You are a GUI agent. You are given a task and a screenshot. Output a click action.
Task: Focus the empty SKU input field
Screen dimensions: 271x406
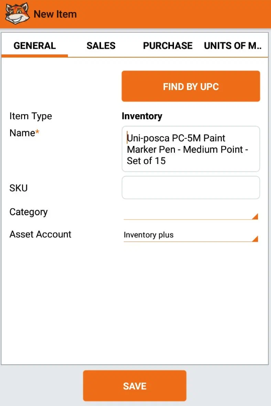pyautogui.click(x=191, y=188)
